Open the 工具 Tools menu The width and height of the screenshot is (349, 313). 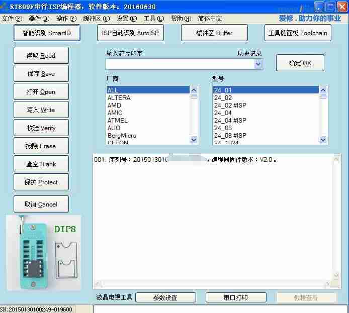tap(153, 19)
